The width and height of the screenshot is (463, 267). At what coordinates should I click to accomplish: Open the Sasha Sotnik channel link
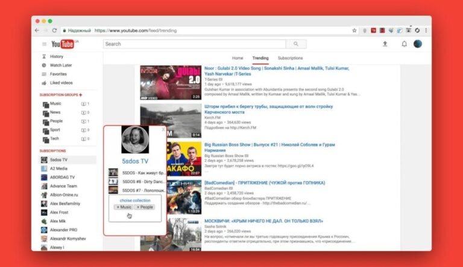(x=215, y=227)
